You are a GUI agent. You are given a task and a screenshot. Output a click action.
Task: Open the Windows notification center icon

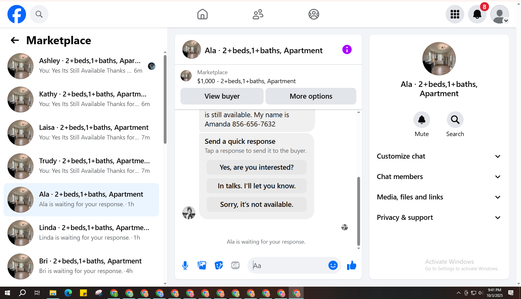pos(511,293)
